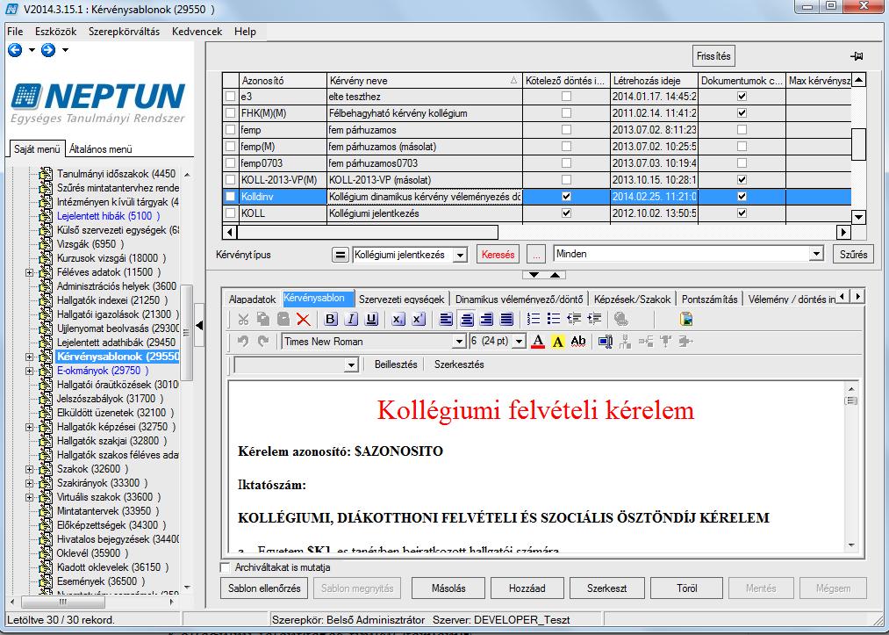Click the Szűrés button

tap(853, 254)
